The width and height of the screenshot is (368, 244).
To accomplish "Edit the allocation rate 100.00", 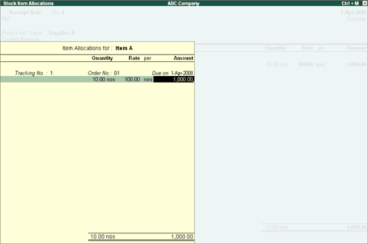I will 132,79.
